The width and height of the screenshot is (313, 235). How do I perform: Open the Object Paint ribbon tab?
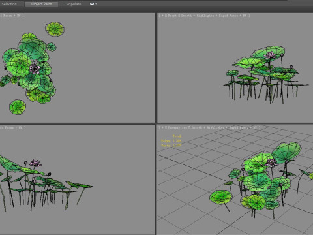[41, 4]
